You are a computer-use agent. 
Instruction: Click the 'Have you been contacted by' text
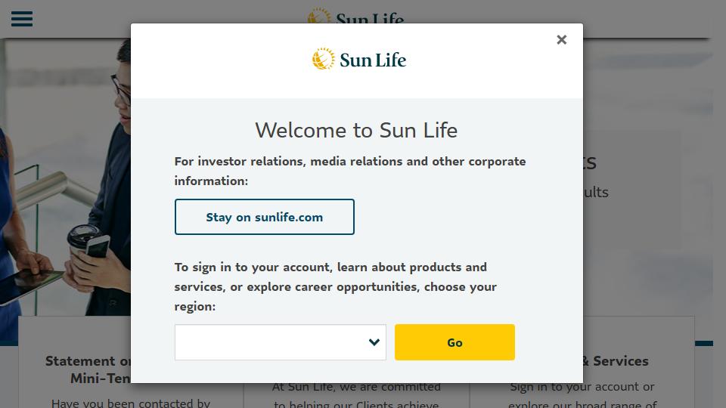(131, 403)
